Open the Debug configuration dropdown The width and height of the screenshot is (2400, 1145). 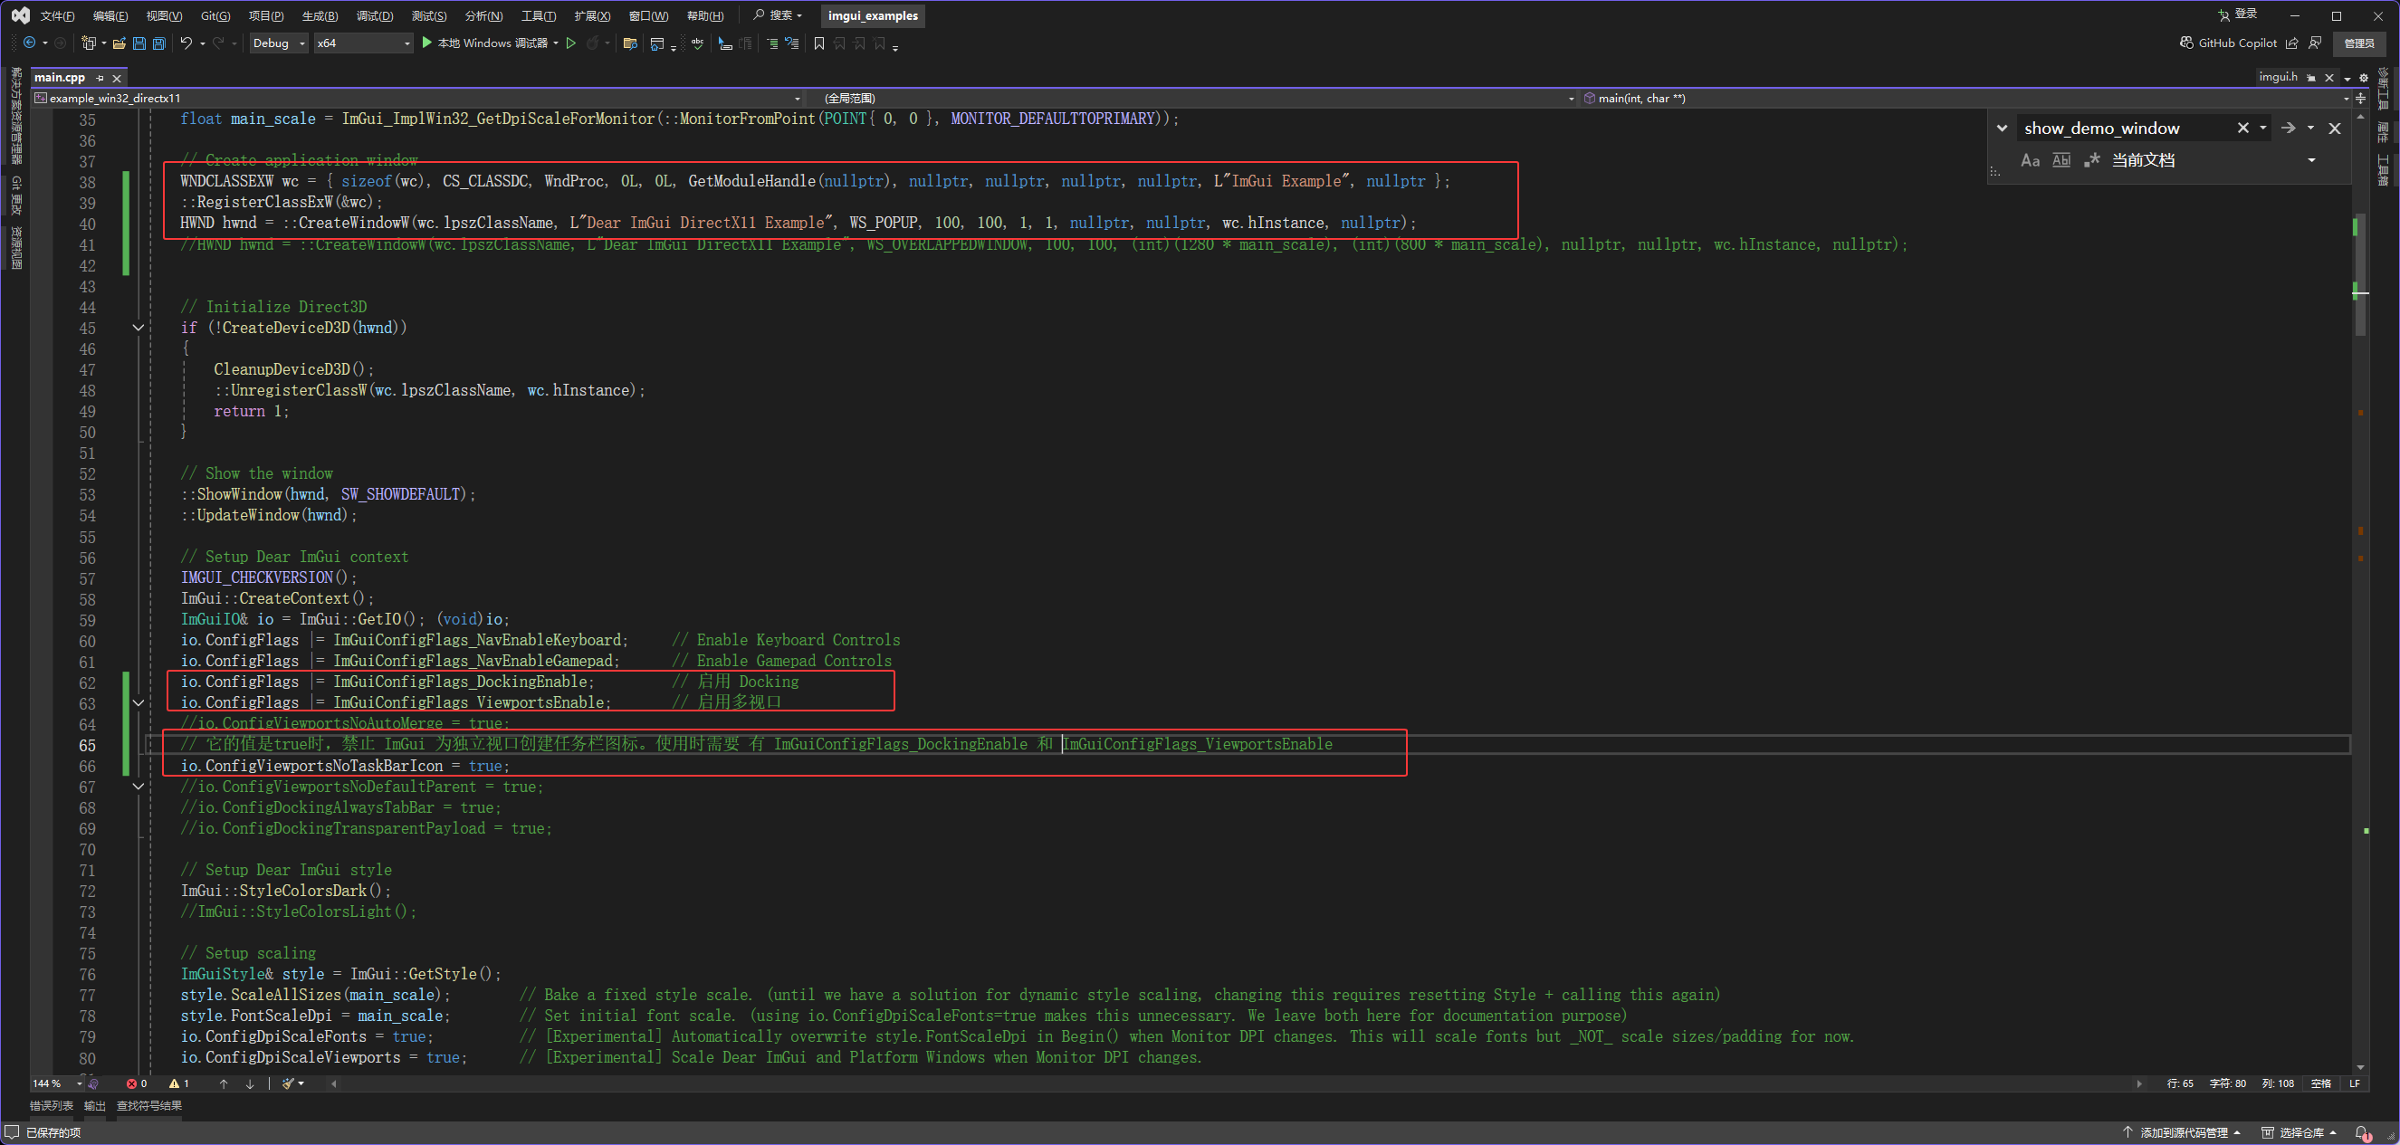pyautogui.click(x=279, y=43)
